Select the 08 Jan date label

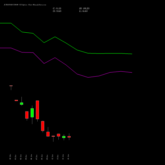click(x=42, y=157)
